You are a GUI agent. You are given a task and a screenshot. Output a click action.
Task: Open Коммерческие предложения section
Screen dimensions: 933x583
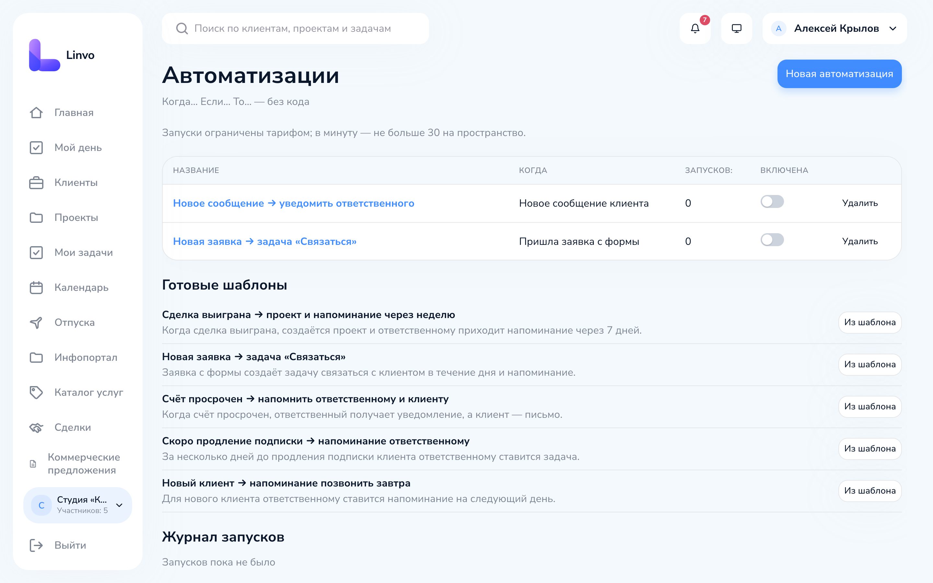pyautogui.click(x=84, y=463)
